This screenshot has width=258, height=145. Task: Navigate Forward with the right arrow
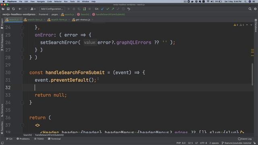(x=25, y=9)
